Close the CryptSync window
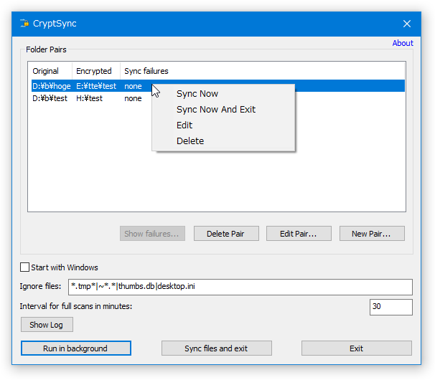Viewport: 435px width, 380px height. 407,24
